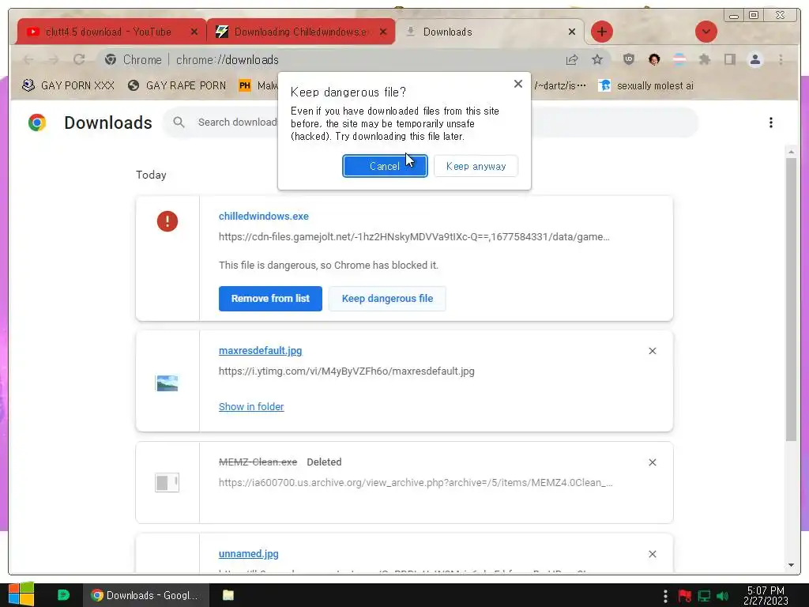Viewport: 809px width, 607px height.
Task: Open the green app icon on the taskbar
Action: [x=63, y=595]
